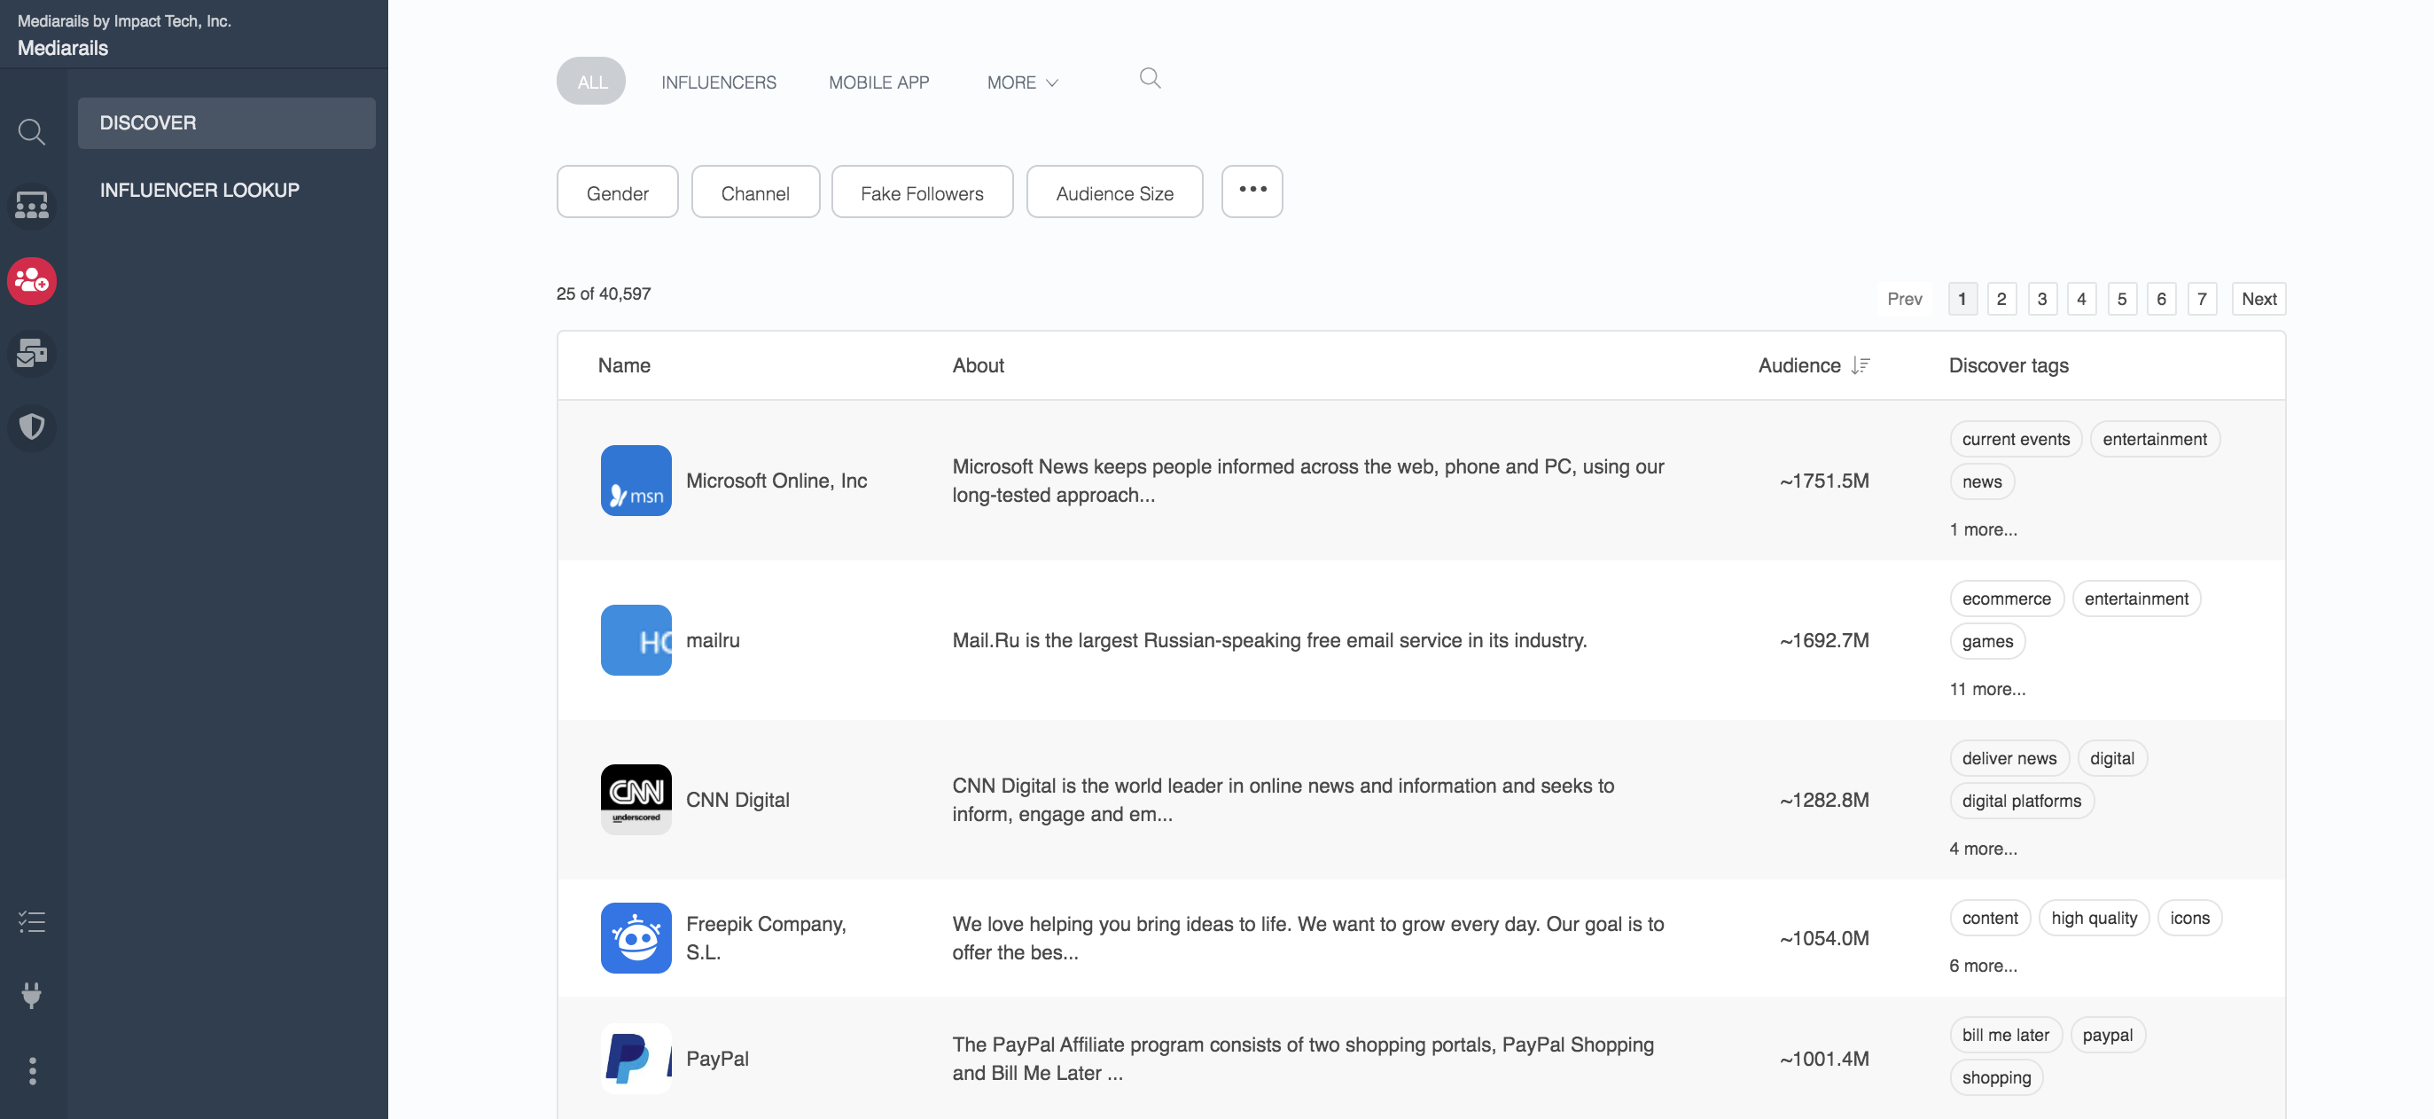Open the three-dot overflow icon at sidebar bottom
Image resolution: width=2434 pixels, height=1119 pixels.
[x=31, y=1071]
